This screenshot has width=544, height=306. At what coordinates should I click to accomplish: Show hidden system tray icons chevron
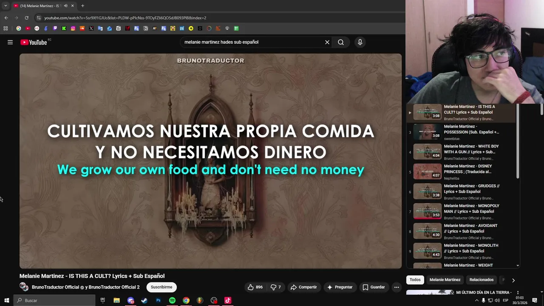tap(476, 300)
